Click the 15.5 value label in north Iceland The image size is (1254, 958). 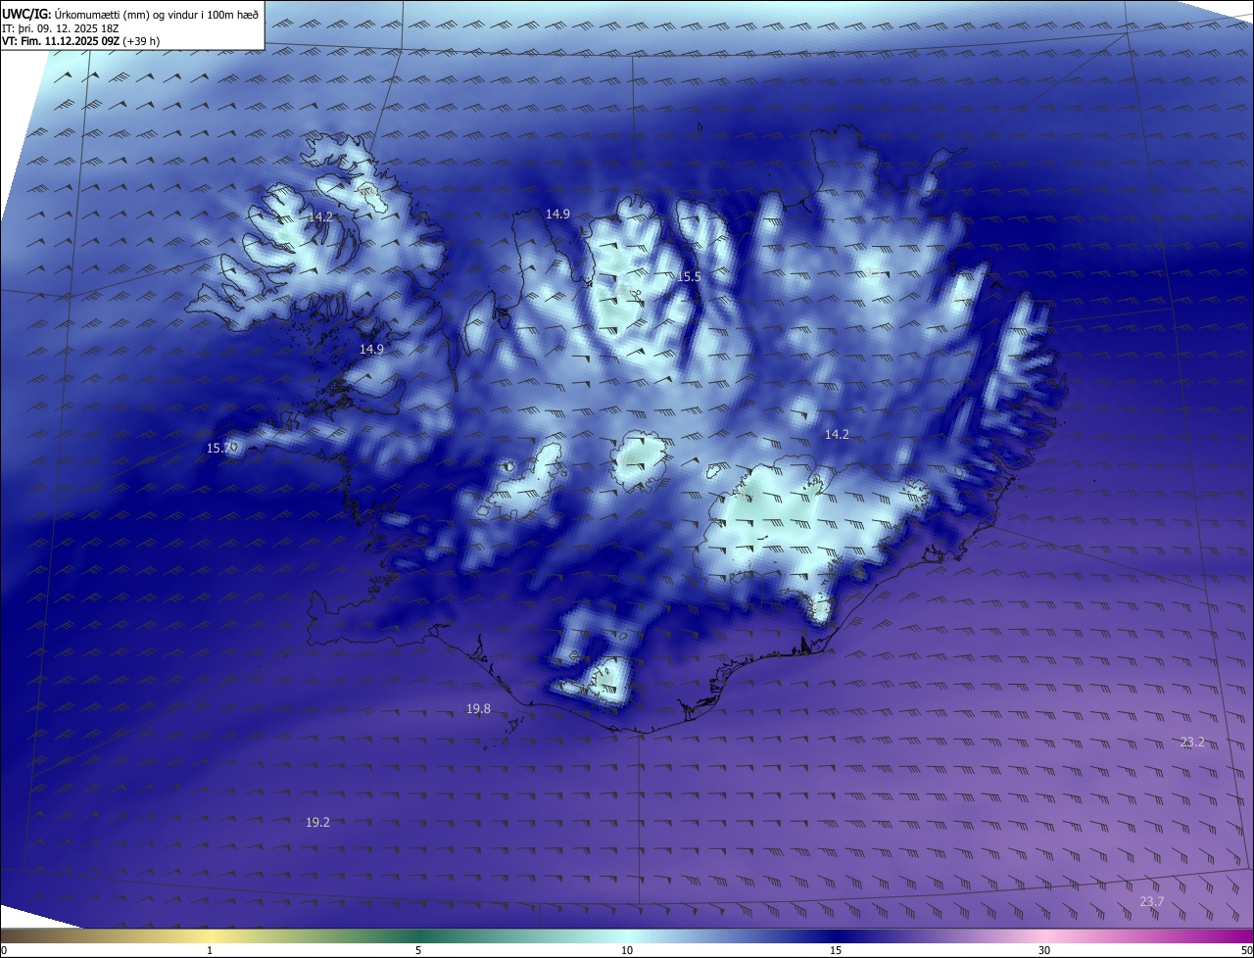(x=689, y=277)
